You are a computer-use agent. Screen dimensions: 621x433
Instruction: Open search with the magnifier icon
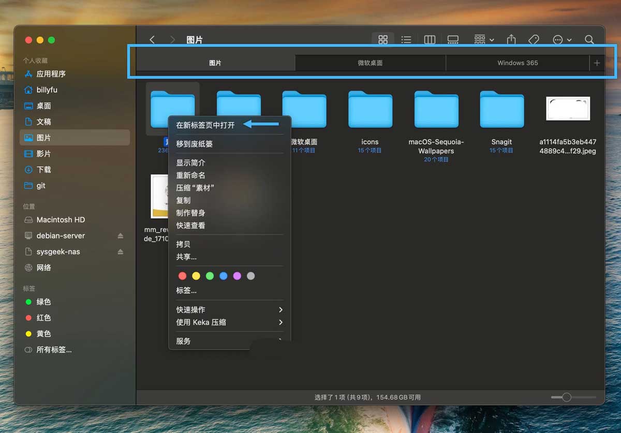[589, 40]
